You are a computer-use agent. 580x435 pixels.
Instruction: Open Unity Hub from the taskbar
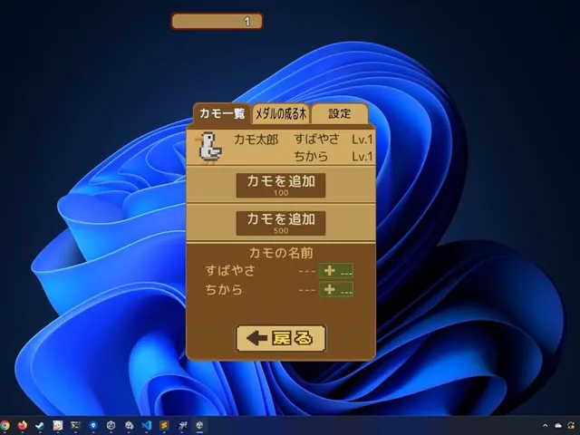(x=111, y=426)
